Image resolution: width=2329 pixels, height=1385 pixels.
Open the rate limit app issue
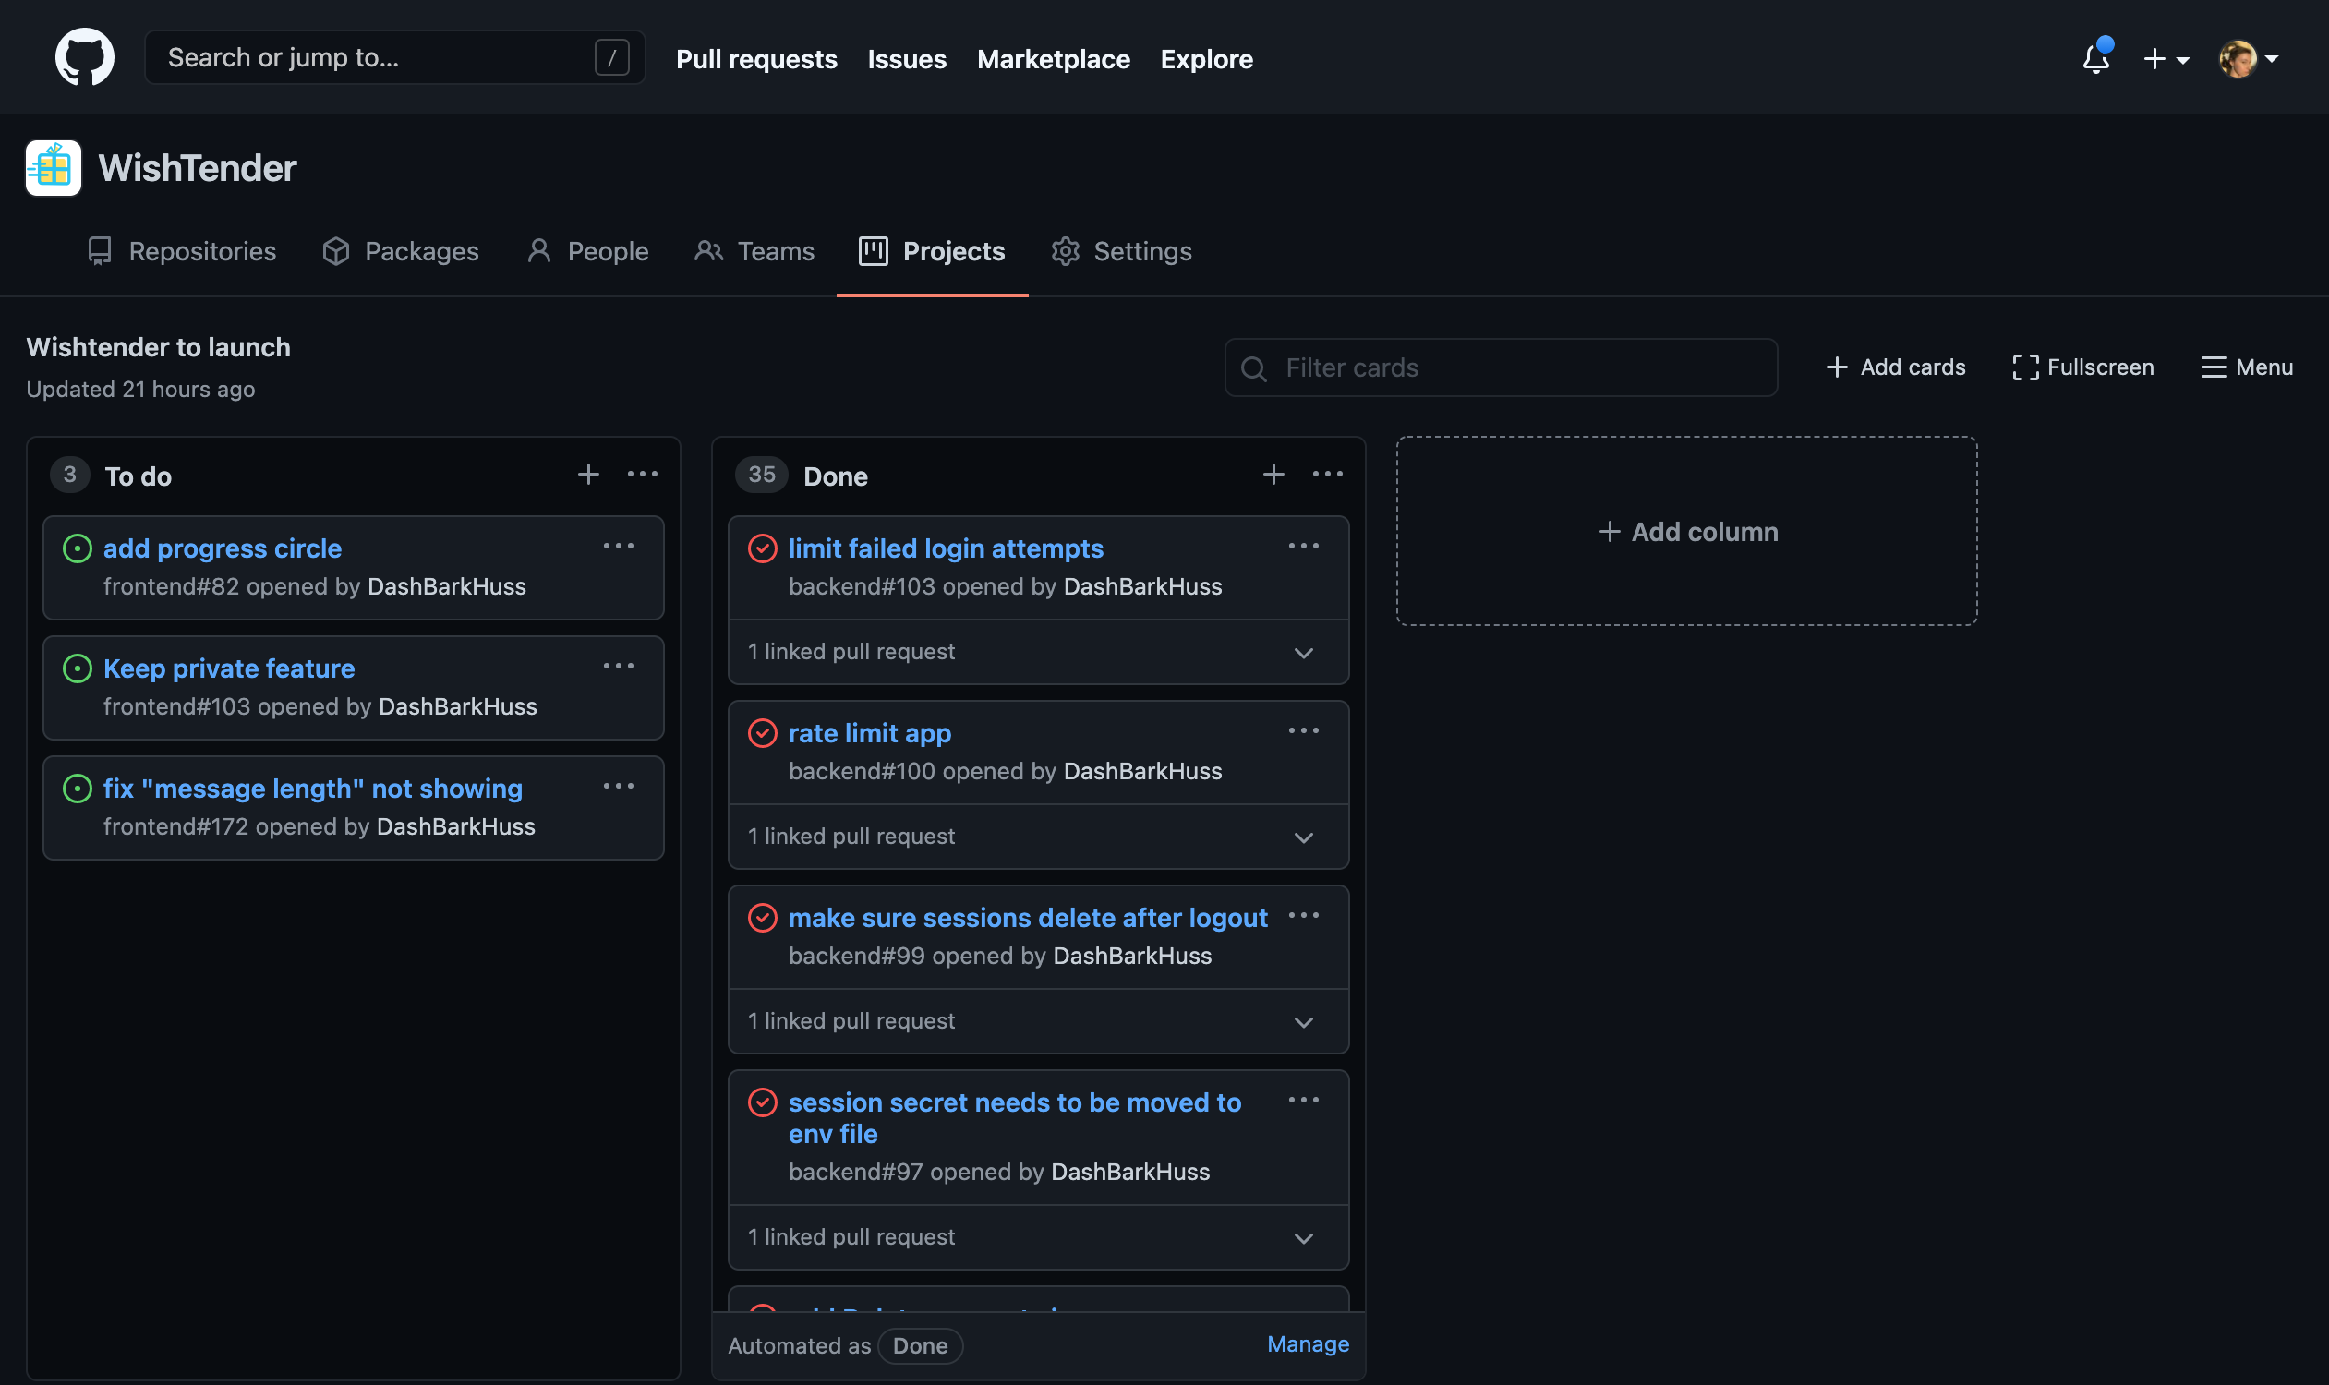pos(870,733)
